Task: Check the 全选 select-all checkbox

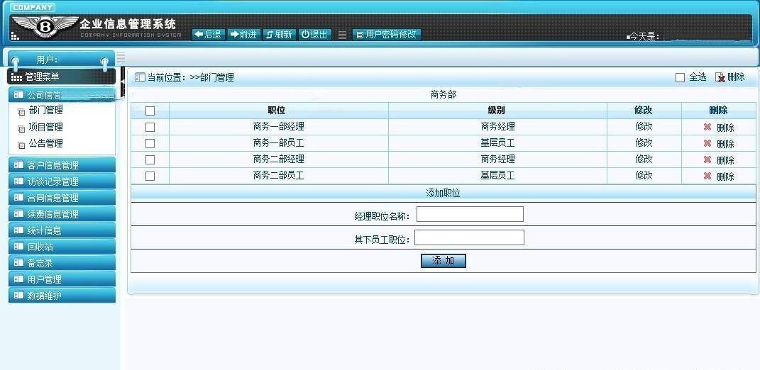Action: click(x=680, y=77)
